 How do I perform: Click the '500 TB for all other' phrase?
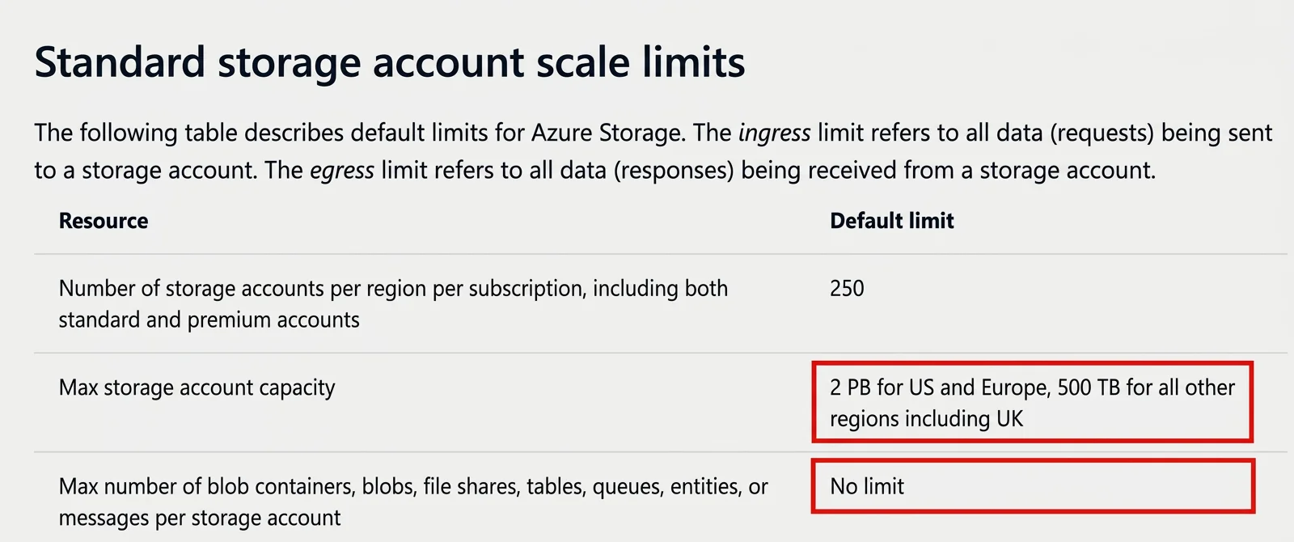(1146, 388)
